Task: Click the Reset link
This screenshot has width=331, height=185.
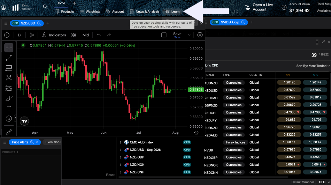Action: coord(110,175)
